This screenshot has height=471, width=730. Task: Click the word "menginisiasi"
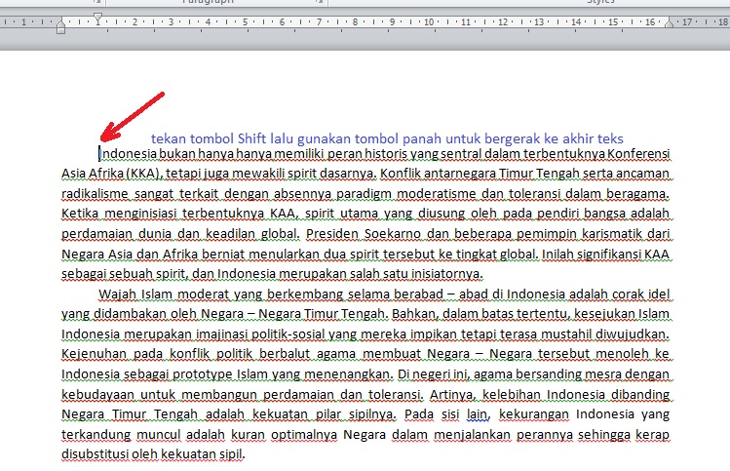[x=140, y=214]
